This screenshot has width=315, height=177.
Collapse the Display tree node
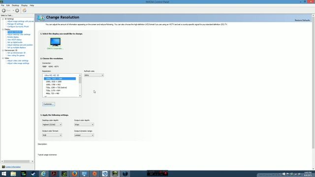point(3,29)
